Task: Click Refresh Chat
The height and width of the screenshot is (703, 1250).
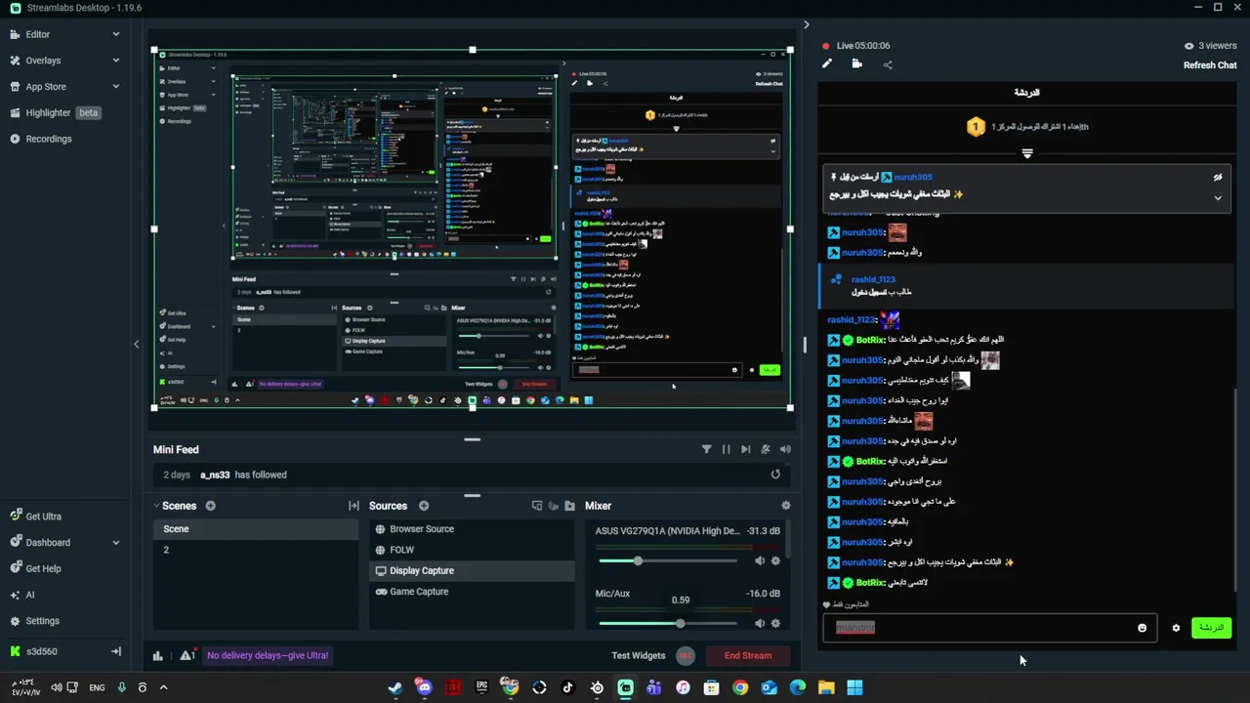Action: pyautogui.click(x=1210, y=65)
